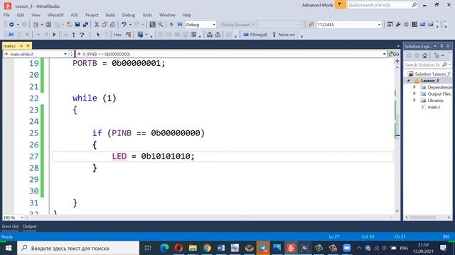Open File Explorer from the taskbar
The image size is (455, 255).
[193, 248]
